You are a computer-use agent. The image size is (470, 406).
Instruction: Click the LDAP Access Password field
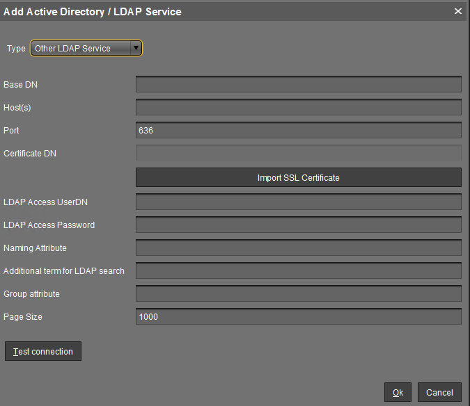[298, 225]
